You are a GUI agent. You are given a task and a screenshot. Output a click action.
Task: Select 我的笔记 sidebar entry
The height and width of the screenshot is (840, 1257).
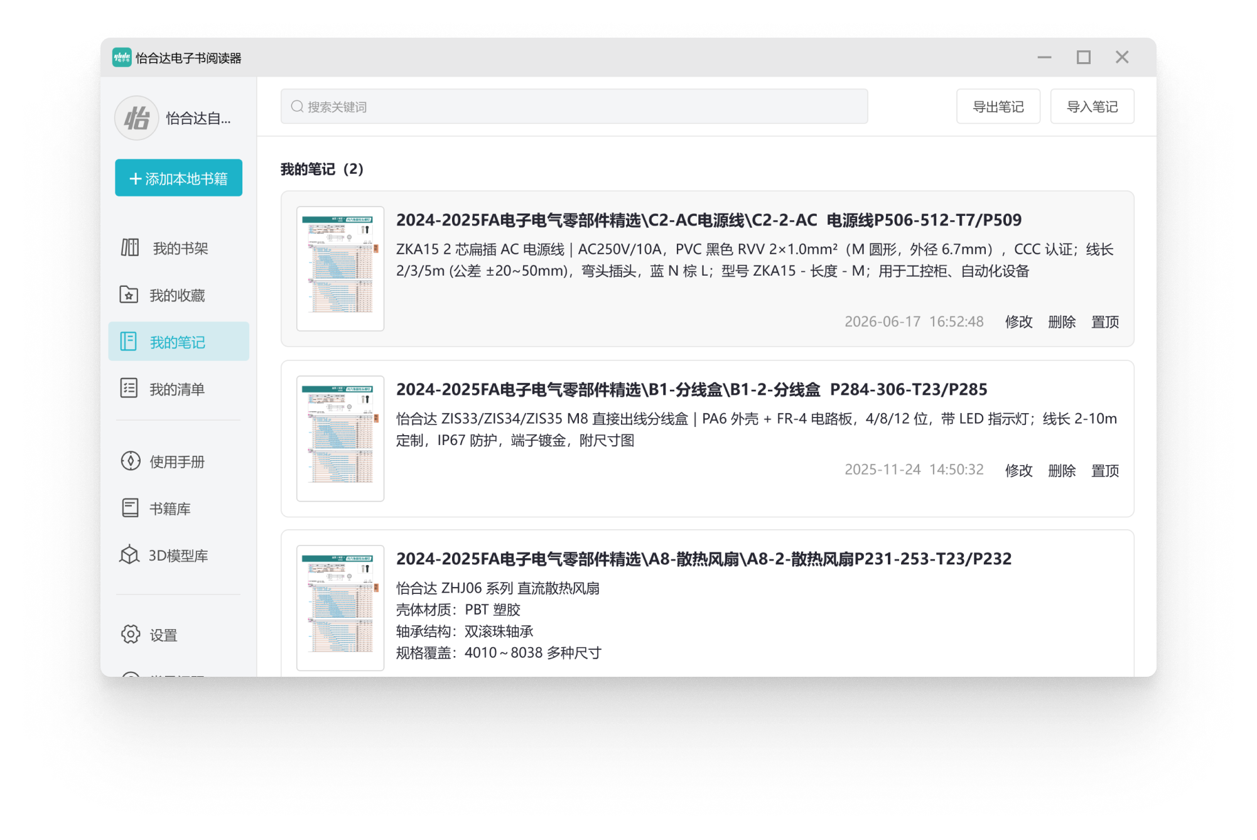179,342
